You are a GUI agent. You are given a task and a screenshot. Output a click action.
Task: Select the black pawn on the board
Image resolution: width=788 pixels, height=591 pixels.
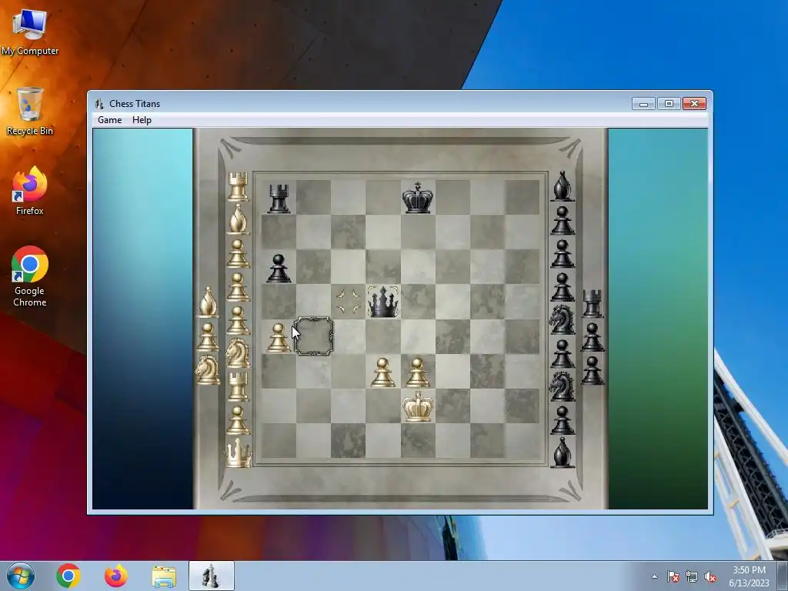[279, 268]
